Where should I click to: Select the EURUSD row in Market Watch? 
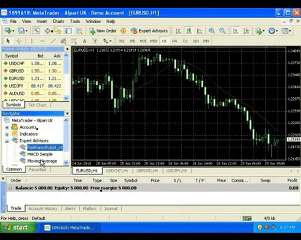17,78
